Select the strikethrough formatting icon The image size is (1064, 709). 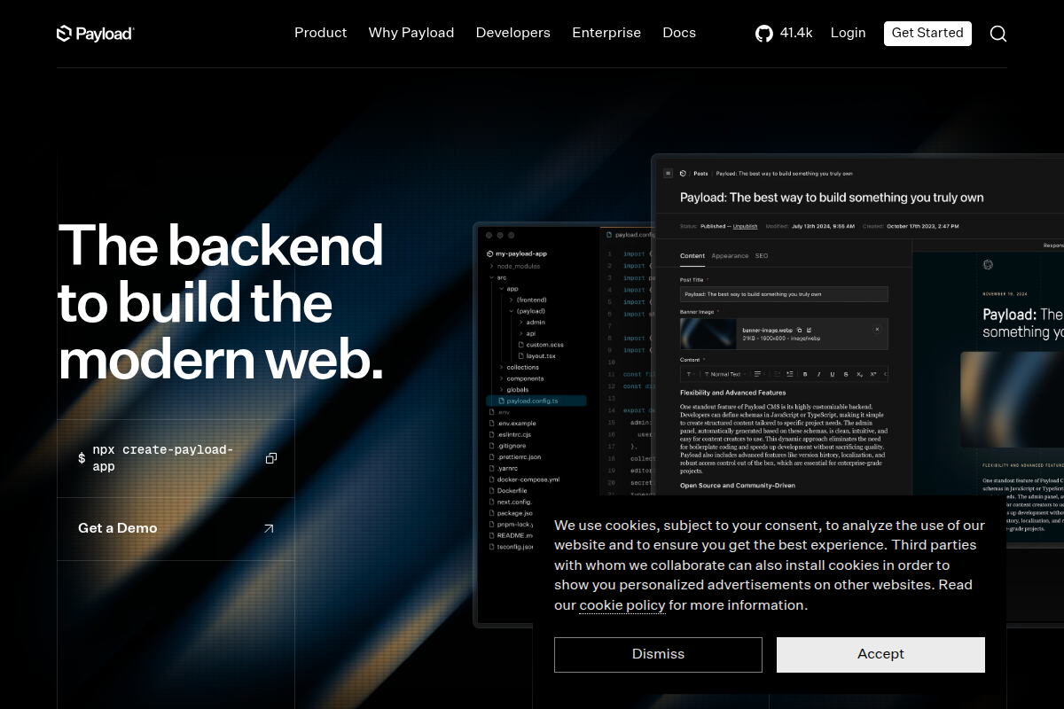coord(846,374)
